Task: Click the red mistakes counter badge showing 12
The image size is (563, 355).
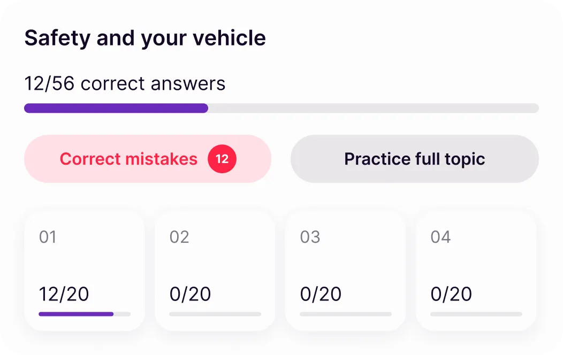Action: (222, 159)
